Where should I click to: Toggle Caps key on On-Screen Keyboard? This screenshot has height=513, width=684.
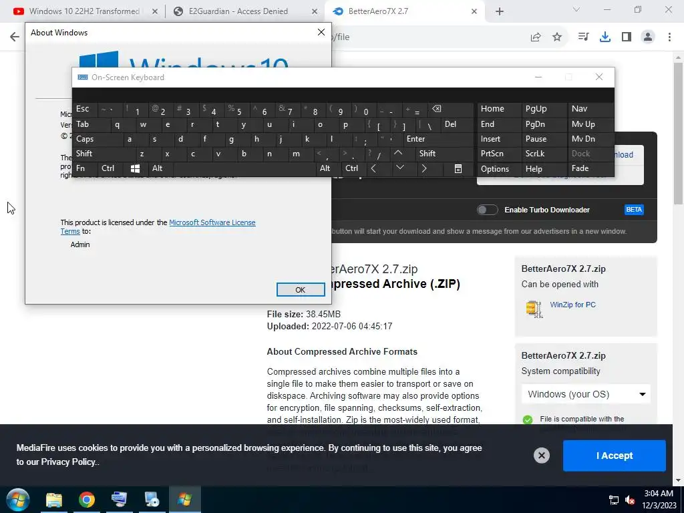click(98, 139)
